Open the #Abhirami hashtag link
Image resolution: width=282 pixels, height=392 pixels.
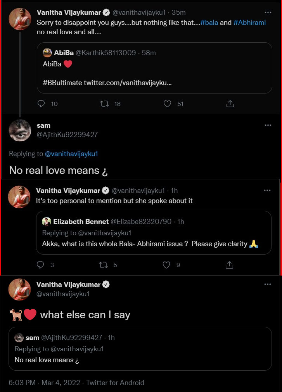(249, 23)
